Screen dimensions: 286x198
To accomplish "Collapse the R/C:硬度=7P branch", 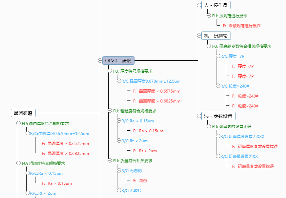I will (218, 56).
